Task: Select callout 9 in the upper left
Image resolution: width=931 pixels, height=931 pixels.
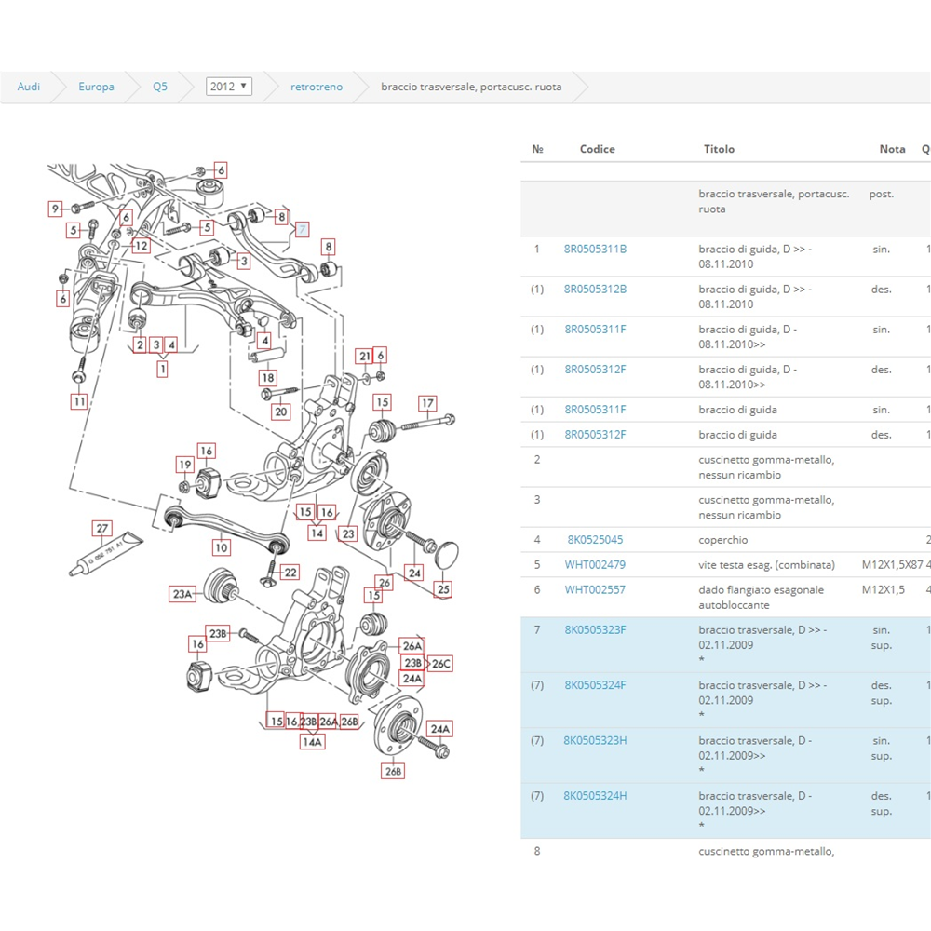Action: (56, 209)
